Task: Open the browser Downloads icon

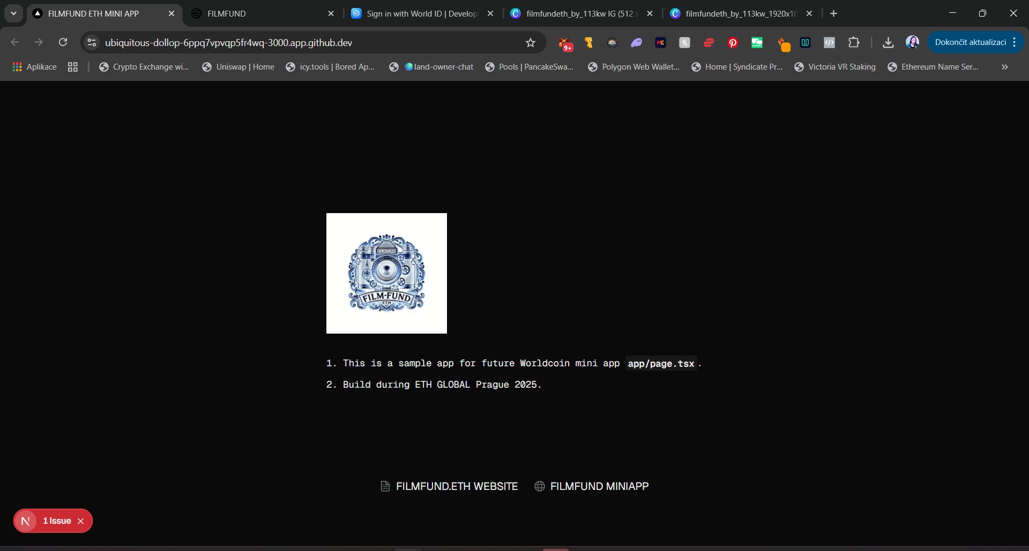Action: click(x=888, y=43)
